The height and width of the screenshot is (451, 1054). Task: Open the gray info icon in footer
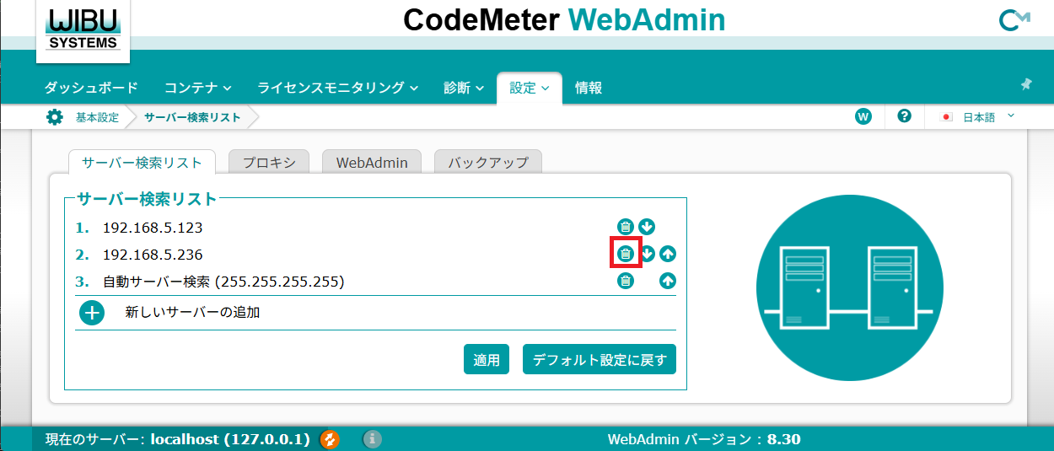click(373, 439)
